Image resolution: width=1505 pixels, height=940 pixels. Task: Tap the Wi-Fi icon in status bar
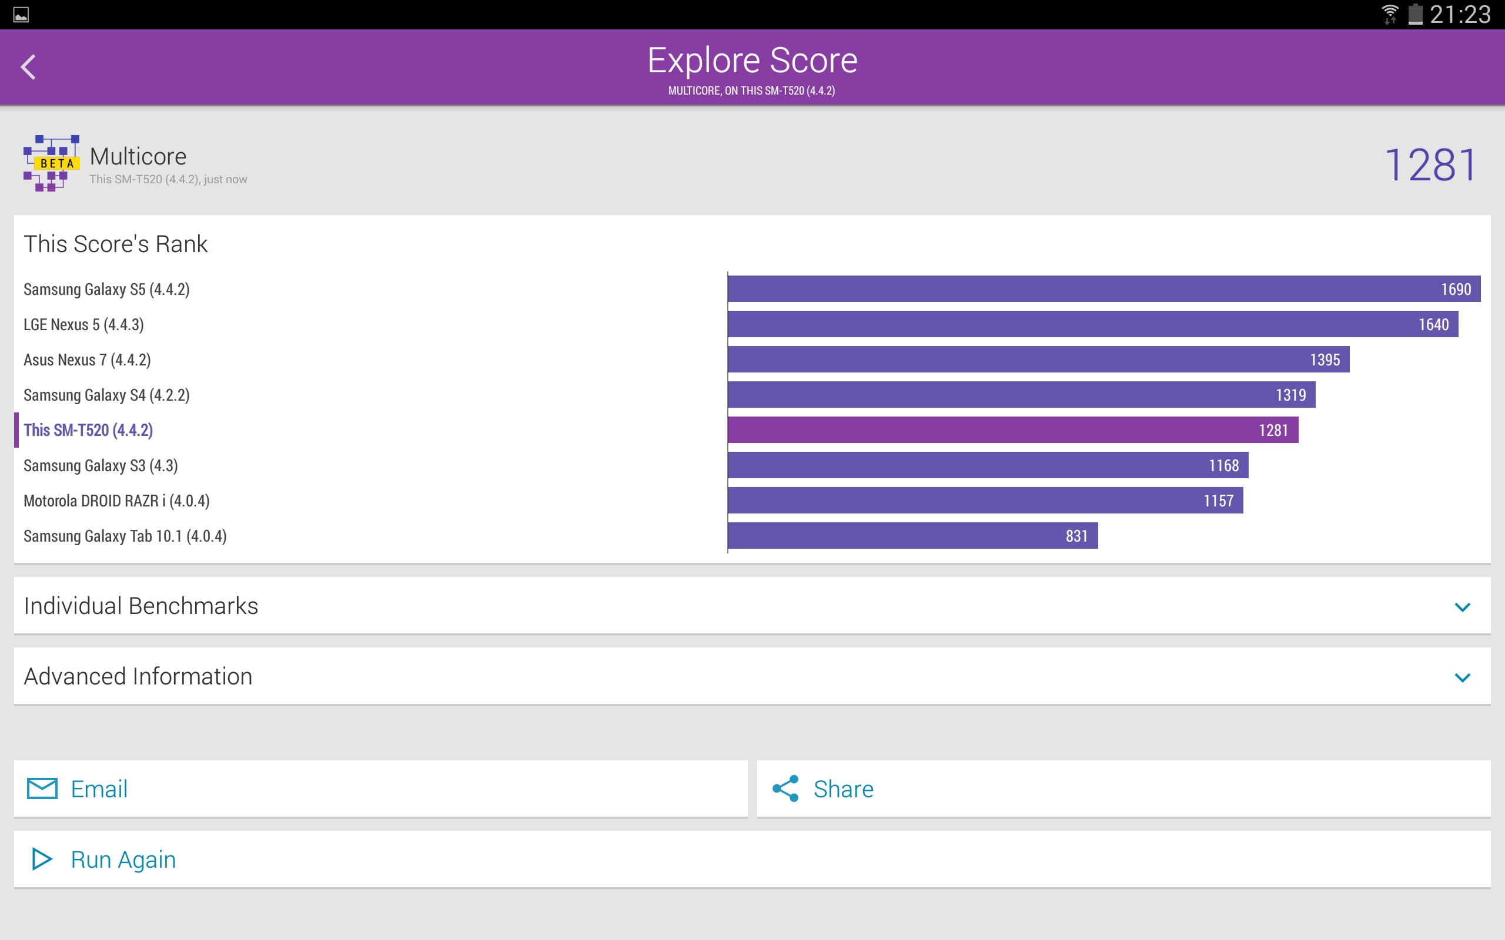pyautogui.click(x=1389, y=14)
